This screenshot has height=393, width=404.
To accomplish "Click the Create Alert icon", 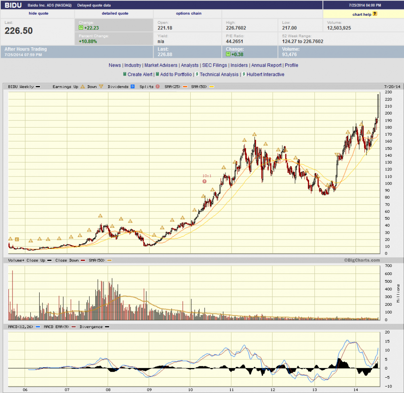I will [x=124, y=74].
